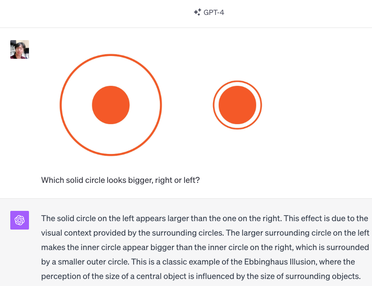The height and width of the screenshot is (286, 372).
Task: Click the words "right or left?" in the question
Action: [178, 180]
